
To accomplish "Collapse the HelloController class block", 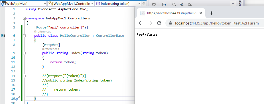I will 25,36.
